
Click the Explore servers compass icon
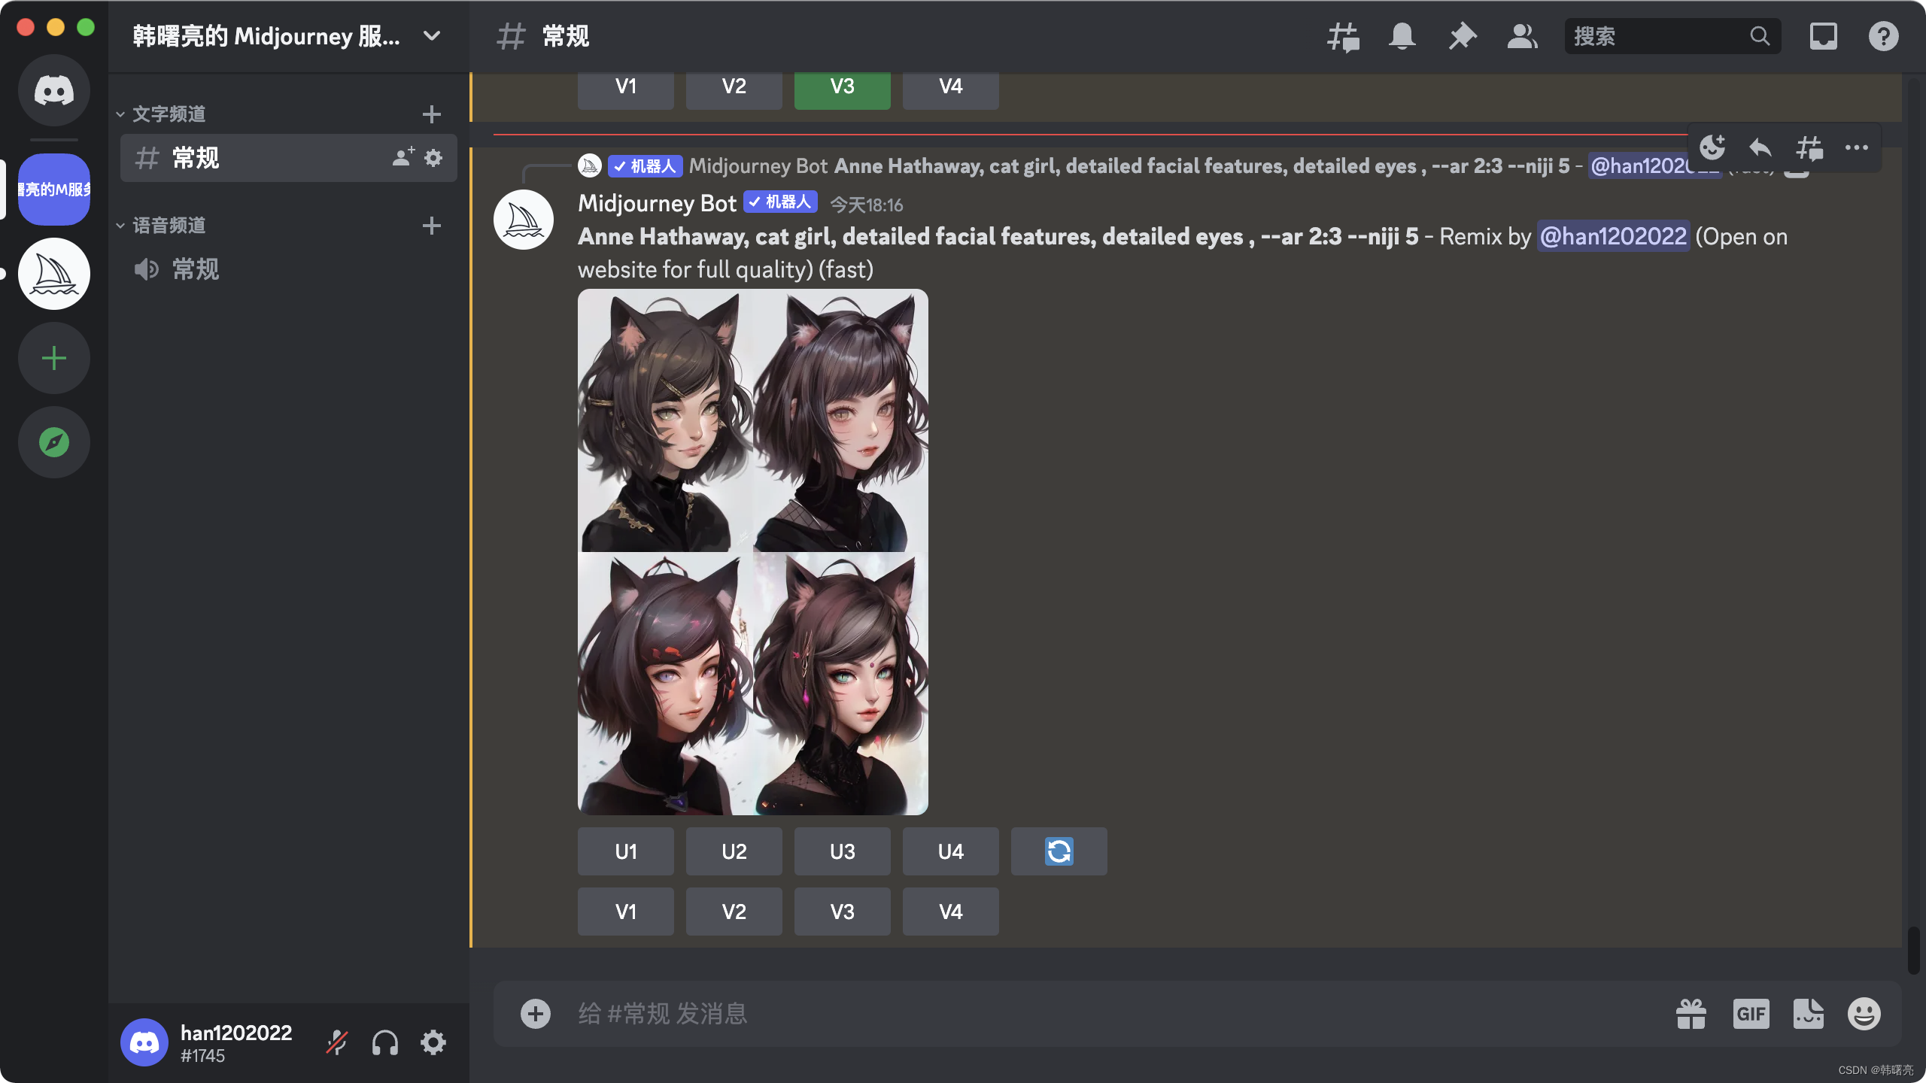(54, 442)
